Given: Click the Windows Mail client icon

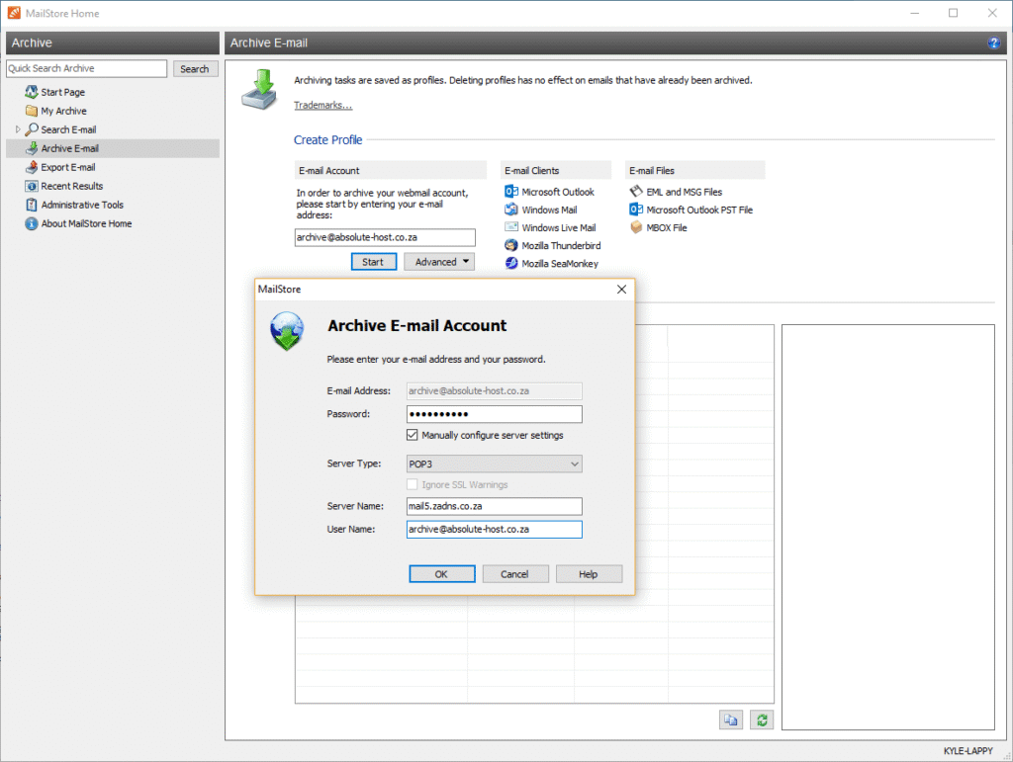Looking at the screenshot, I should coord(511,210).
